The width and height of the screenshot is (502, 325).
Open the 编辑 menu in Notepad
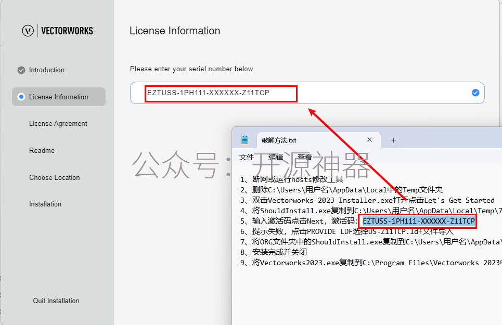click(276, 157)
